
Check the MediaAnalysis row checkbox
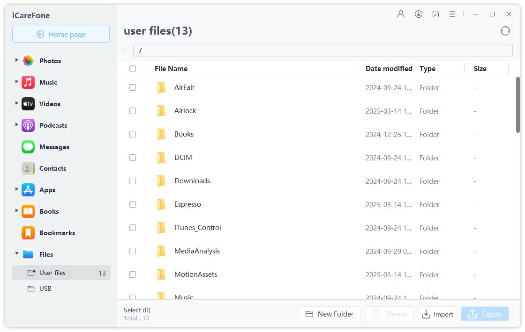133,251
